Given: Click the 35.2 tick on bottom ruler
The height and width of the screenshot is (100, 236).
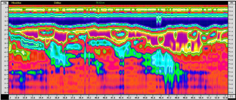Looking at the screenshot, I should tap(49, 97).
